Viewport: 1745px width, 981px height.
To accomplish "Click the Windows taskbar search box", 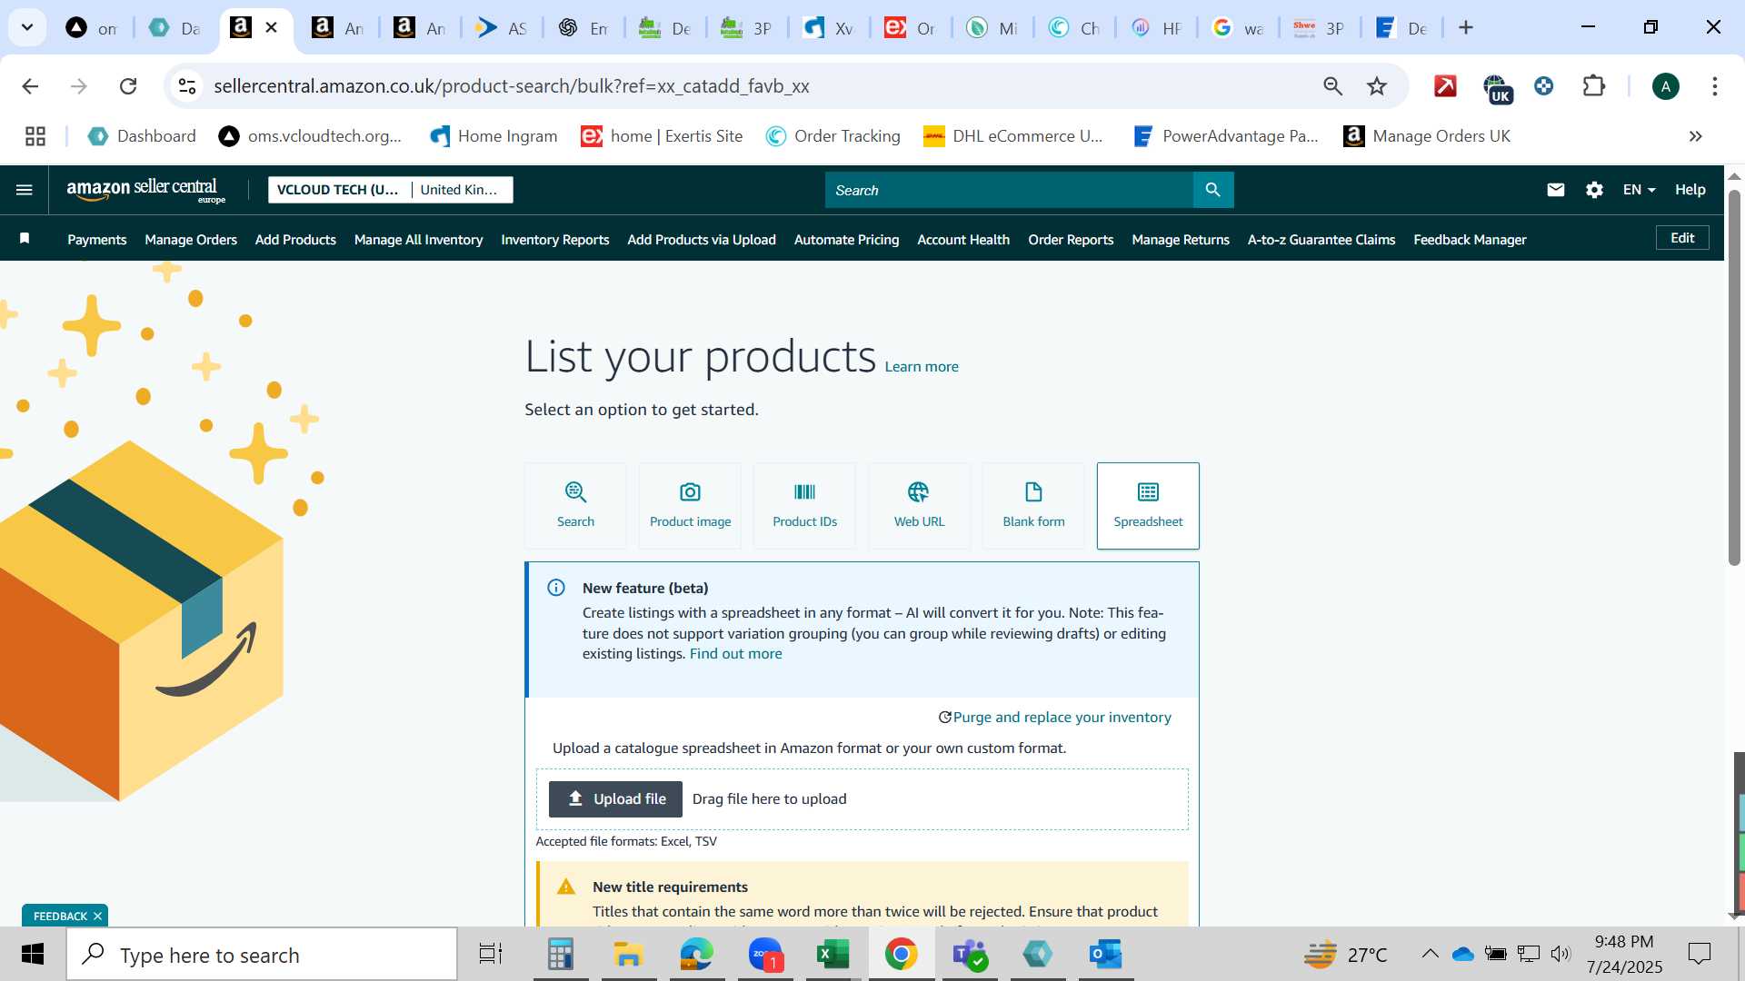I will [262, 954].
